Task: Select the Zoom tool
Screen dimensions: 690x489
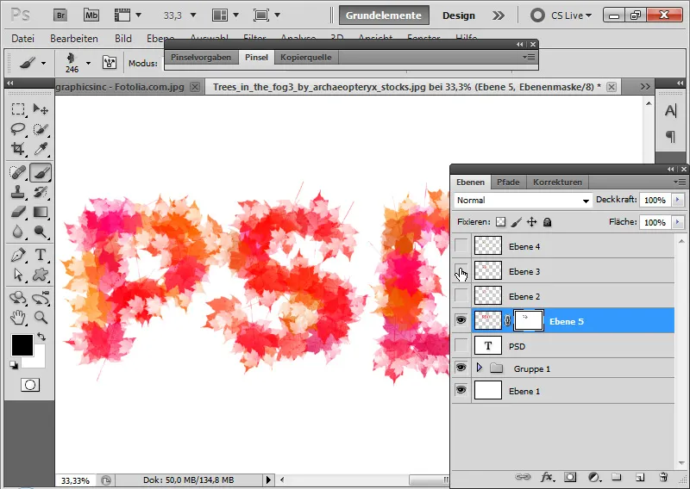Action: point(41,317)
